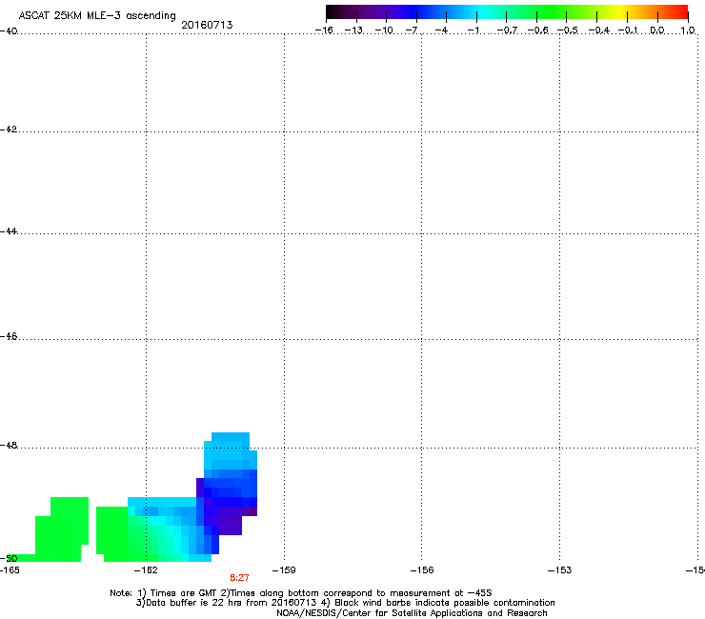Click the -0.5 color bar label
The height and width of the screenshot is (619, 705).
point(568,30)
